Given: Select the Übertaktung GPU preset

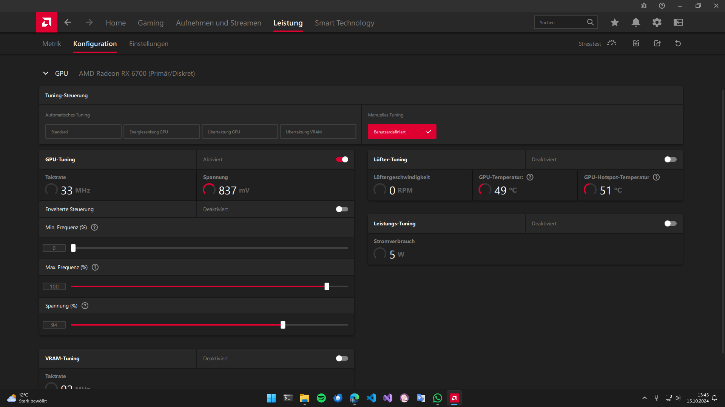Looking at the screenshot, I should pos(239,132).
